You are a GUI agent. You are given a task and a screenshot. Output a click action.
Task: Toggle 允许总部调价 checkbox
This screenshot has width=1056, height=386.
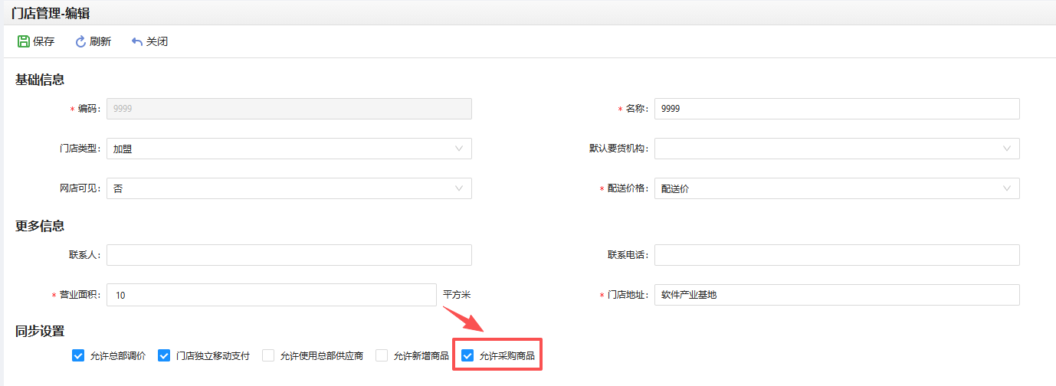[x=77, y=355]
